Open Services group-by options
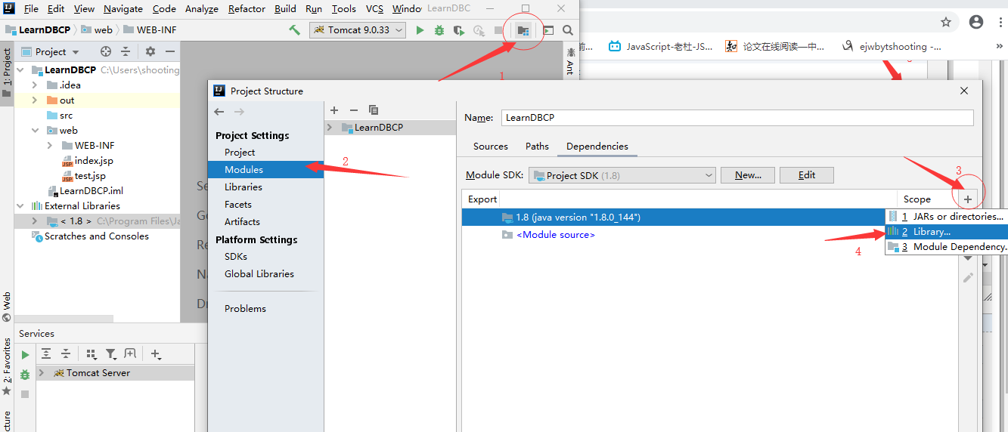 (x=91, y=353)
